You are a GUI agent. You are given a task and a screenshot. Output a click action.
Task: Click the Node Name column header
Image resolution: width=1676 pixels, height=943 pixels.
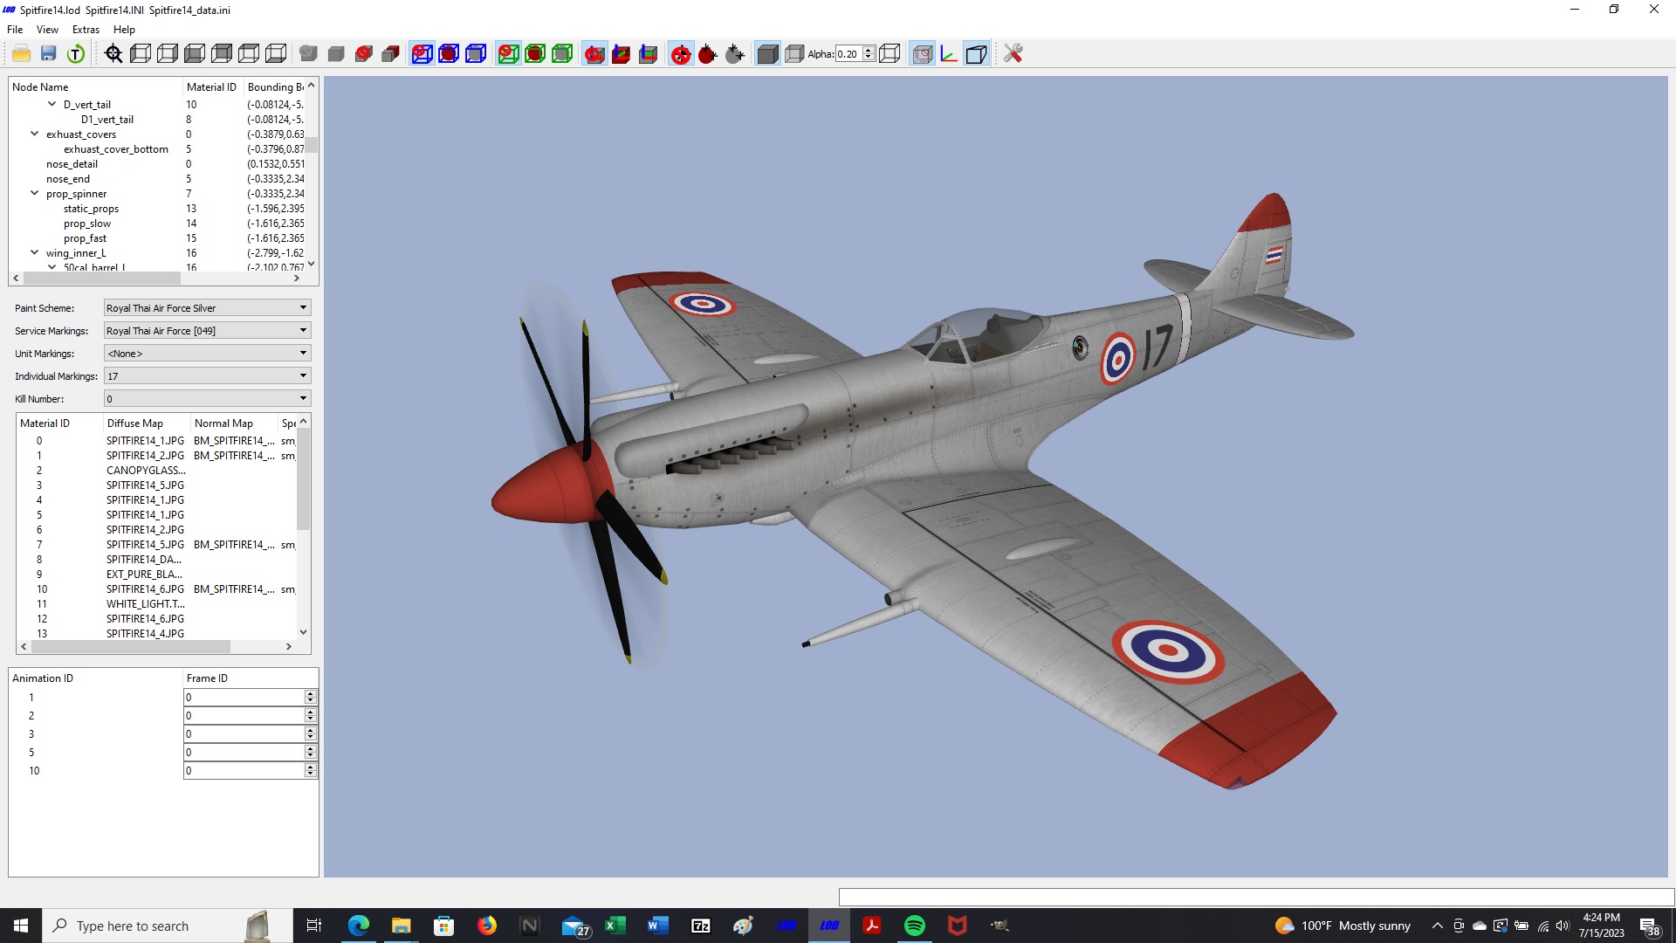pos(95,87)
